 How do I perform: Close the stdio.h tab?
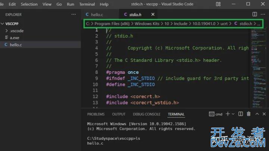click(x=153, y=15)
